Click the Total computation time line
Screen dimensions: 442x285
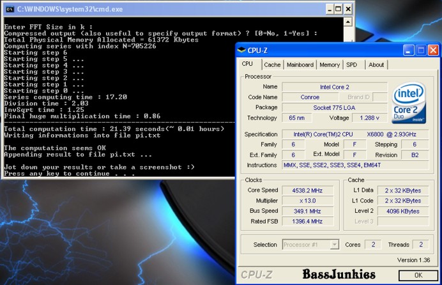point(114,129)
